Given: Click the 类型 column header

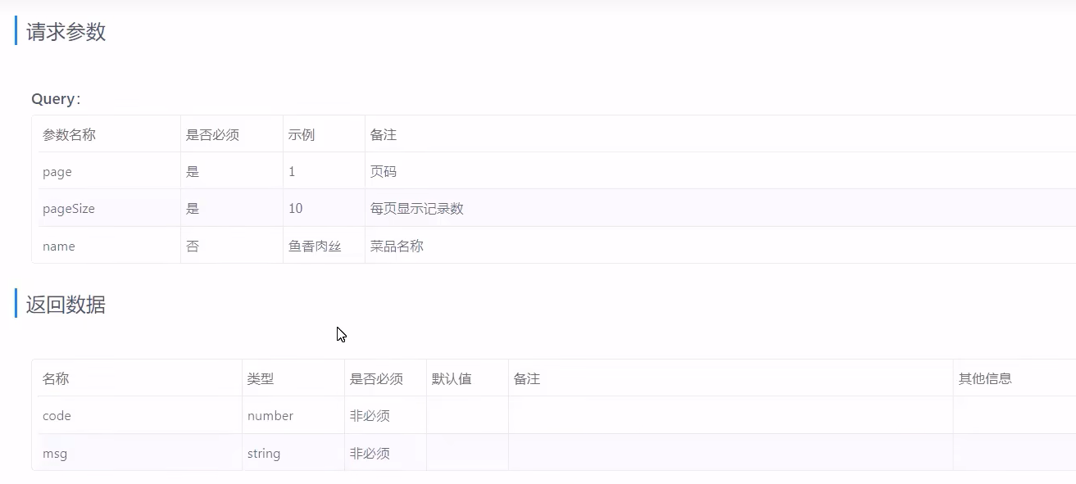Looking at the screenshot, I should [x=261, y=378].
